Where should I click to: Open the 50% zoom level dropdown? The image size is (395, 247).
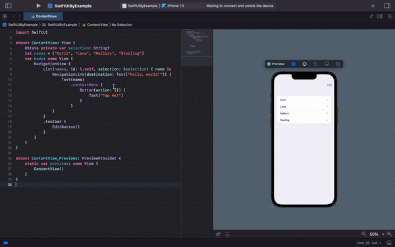pyautogui.click(x=377, y=234)
